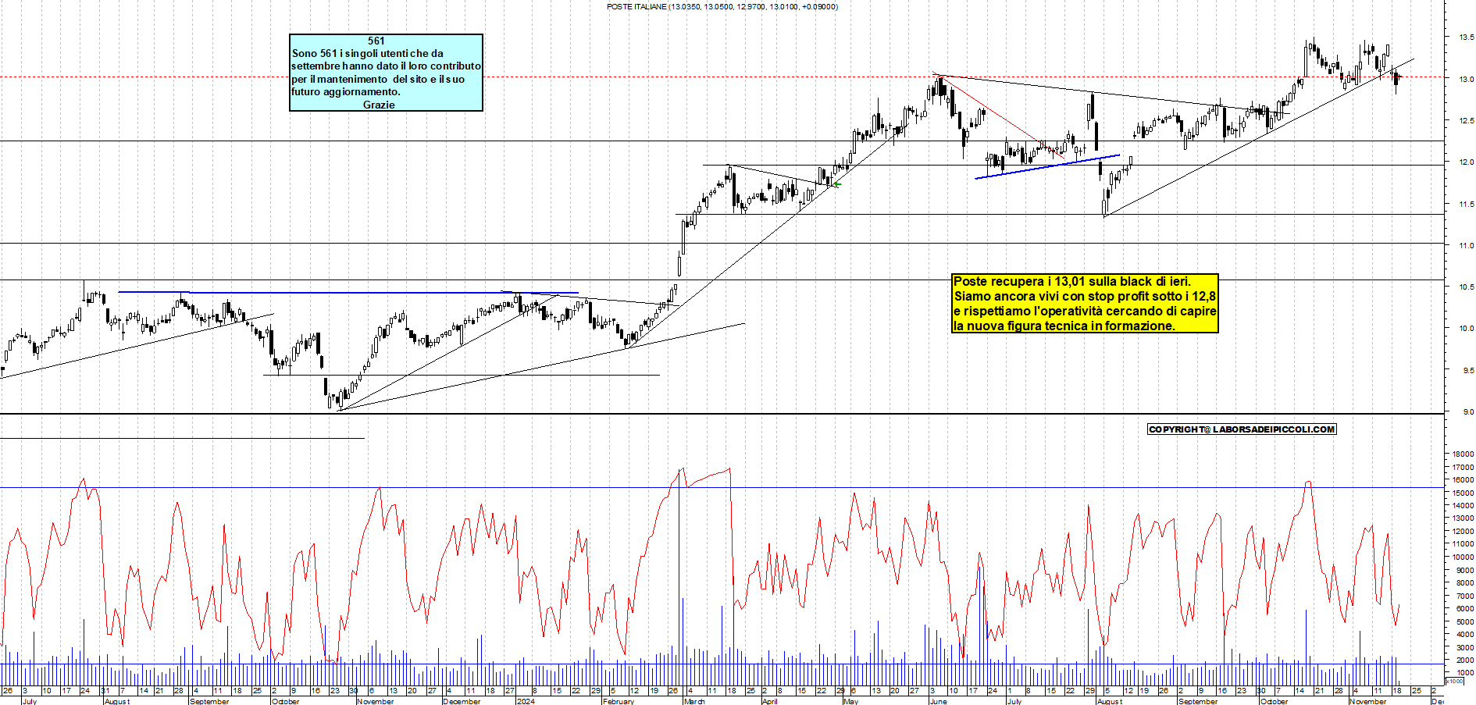Click the 11.0 price axis label
Screen dimensions: 1476x705
tap(1466, 246)
